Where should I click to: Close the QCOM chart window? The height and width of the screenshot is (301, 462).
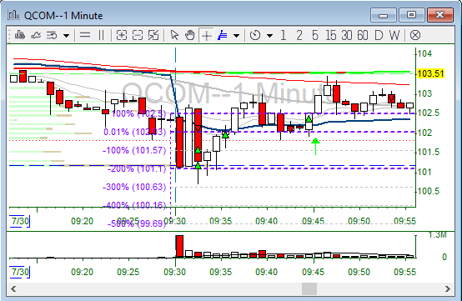tap(440, 15)
